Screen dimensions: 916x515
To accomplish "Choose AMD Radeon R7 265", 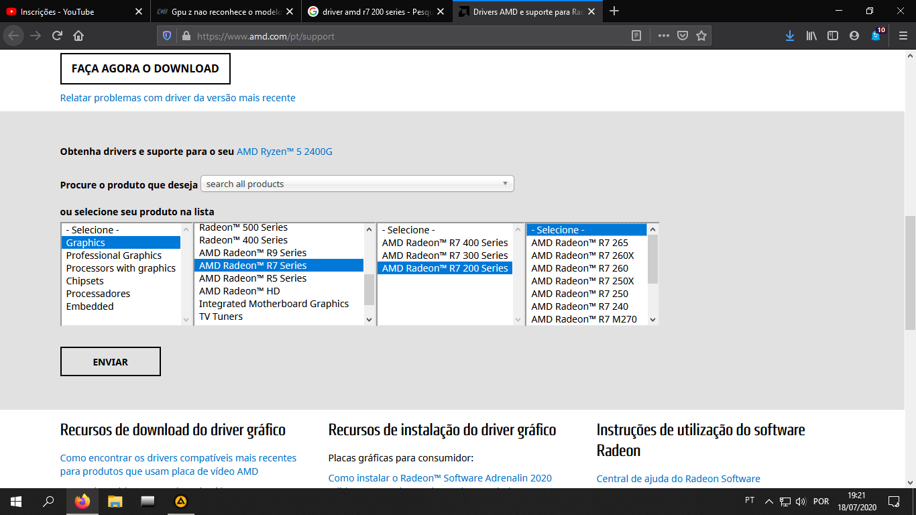I will 587,243.
